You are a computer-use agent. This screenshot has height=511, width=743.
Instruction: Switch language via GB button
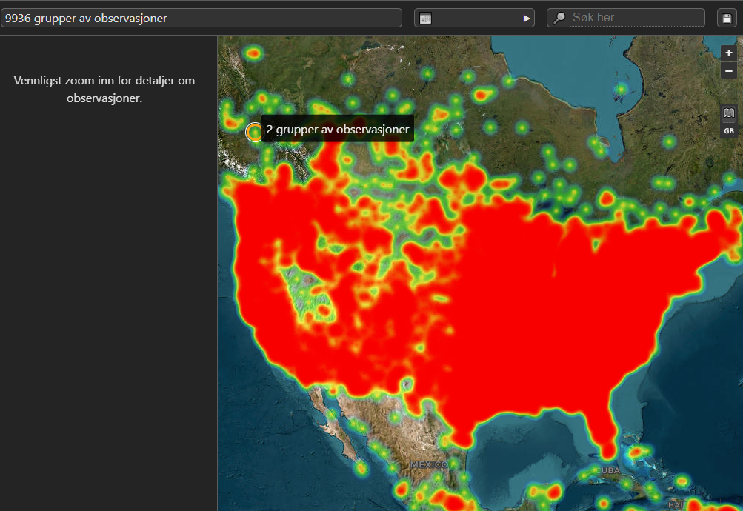click(x=729, y=131)
